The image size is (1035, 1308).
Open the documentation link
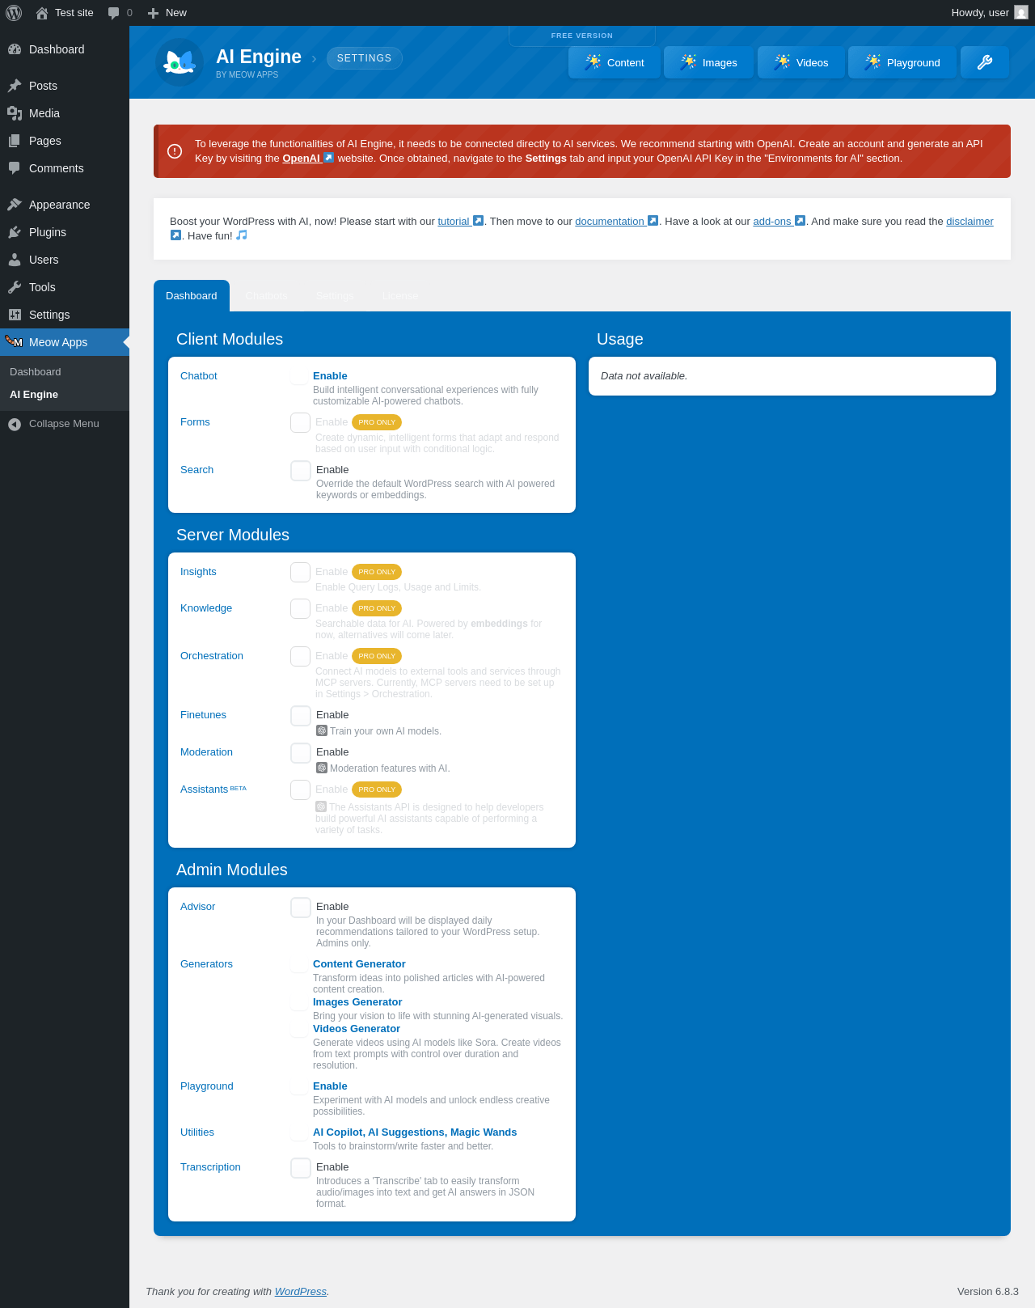point(616,222)
